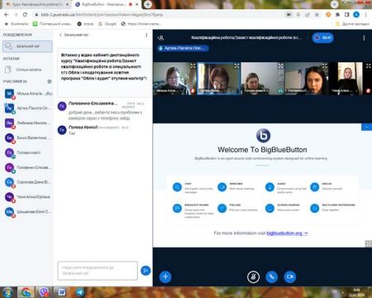Open the BigBlueButton options three-dot menu

click(x=364, y=38)
